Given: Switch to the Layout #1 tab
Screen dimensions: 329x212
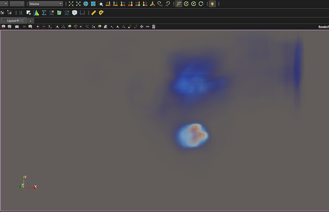Looking at the screenshot, I should pyautogui.click(x=13, y=21).
